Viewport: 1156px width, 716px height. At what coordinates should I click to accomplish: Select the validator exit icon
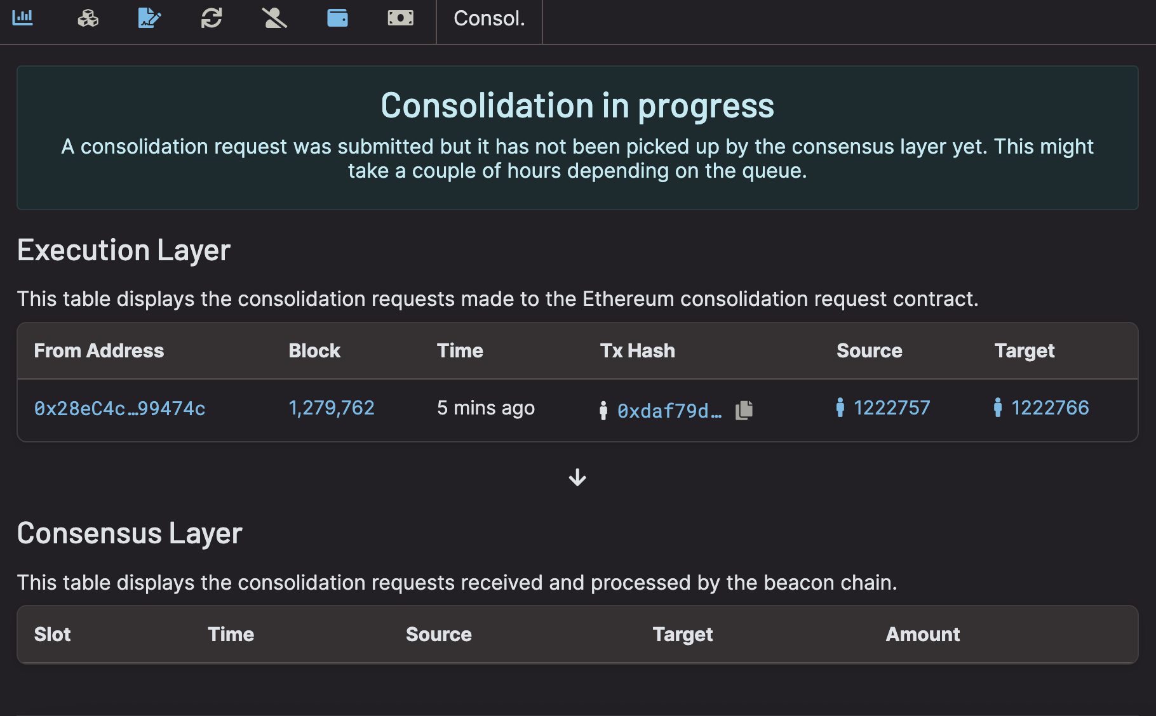[x=274, y=18]
